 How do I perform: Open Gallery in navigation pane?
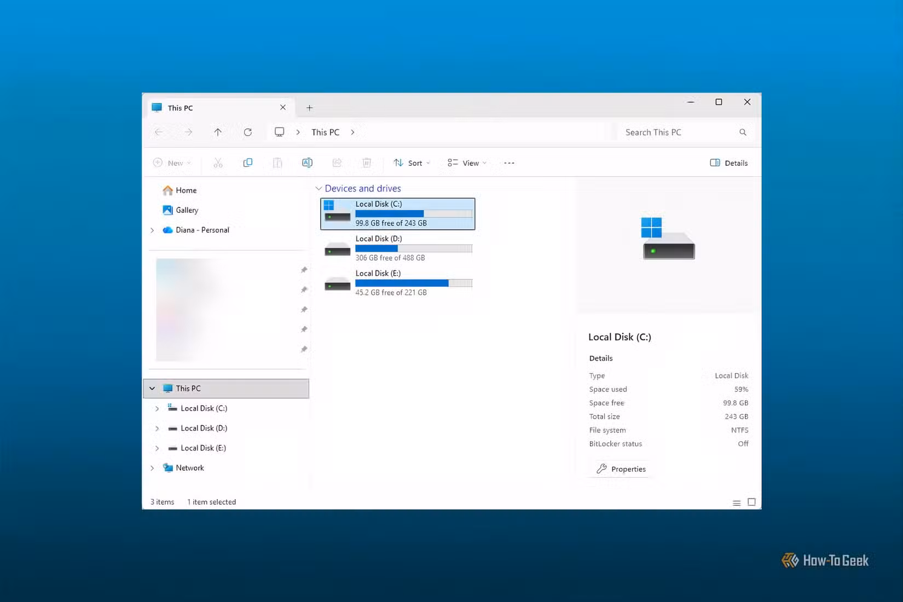180,210
